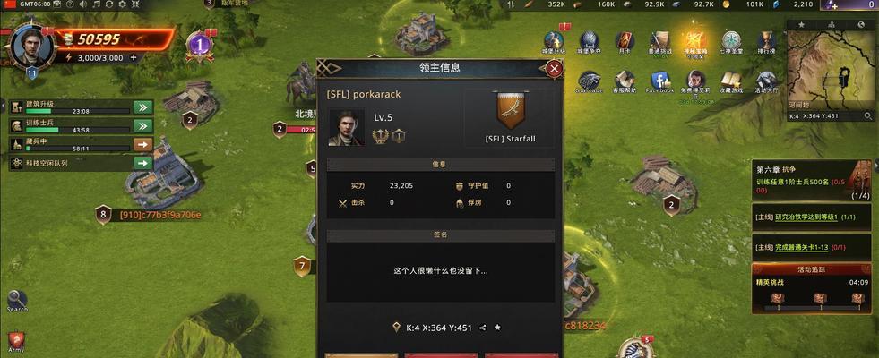Collapse the left queue panel arrow
This screenshot has height=358, width=879.
point(3,106)
